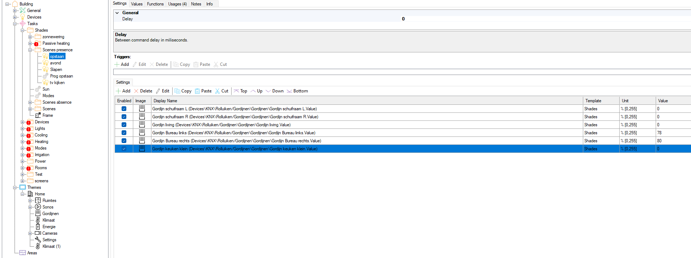This screenshot has width=691, height=258.
Task: Disable Gordijn schuifraam L checkbox
Action: (124, 109)
